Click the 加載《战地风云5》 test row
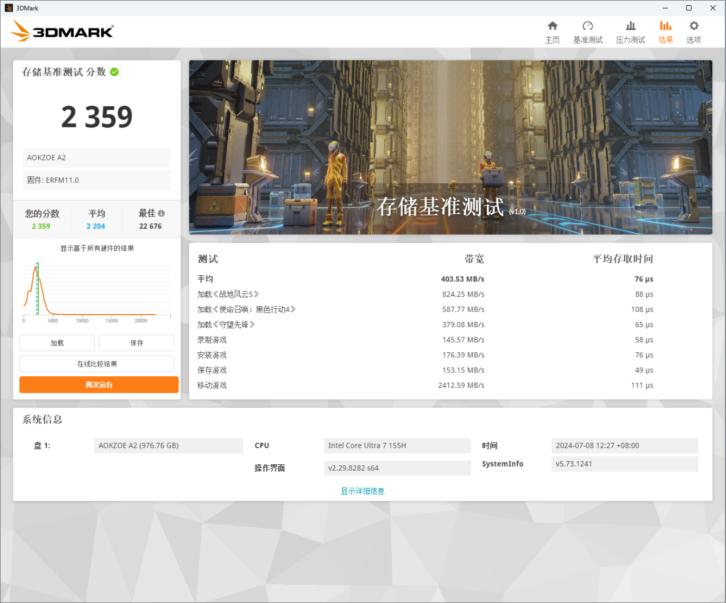The width and height of the screenshot is (726, 603). coord(426,294)
